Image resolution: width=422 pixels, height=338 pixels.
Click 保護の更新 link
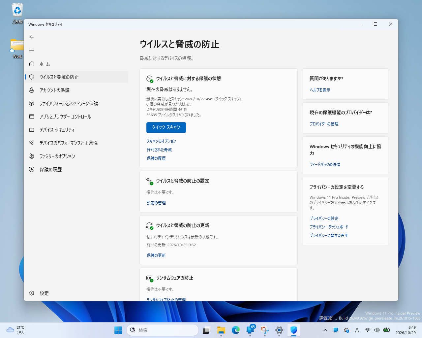[x=156, y=255]
